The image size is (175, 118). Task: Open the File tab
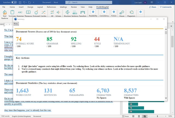pos(4,7)
